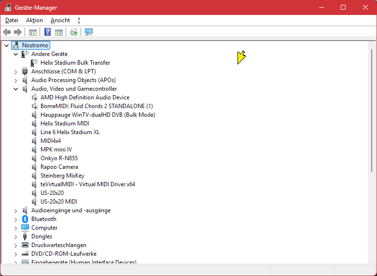The height and width of the screenshot is (276, 377).
Task: Expand the Audioeingänge und -ausgänge node
Action: point(16,210)
